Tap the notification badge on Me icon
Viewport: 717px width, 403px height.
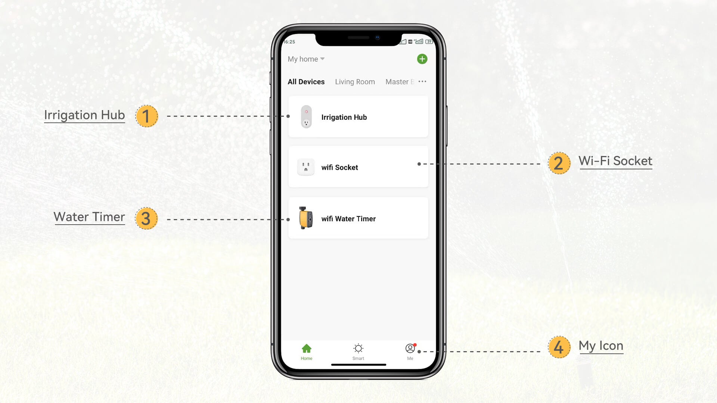pyautogui.click(x=415, y=346)
